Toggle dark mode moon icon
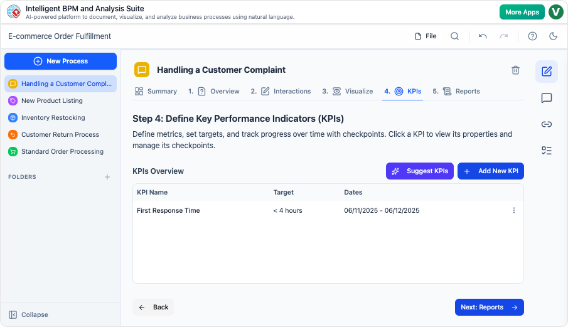568x327 pixels. point(553,36)
